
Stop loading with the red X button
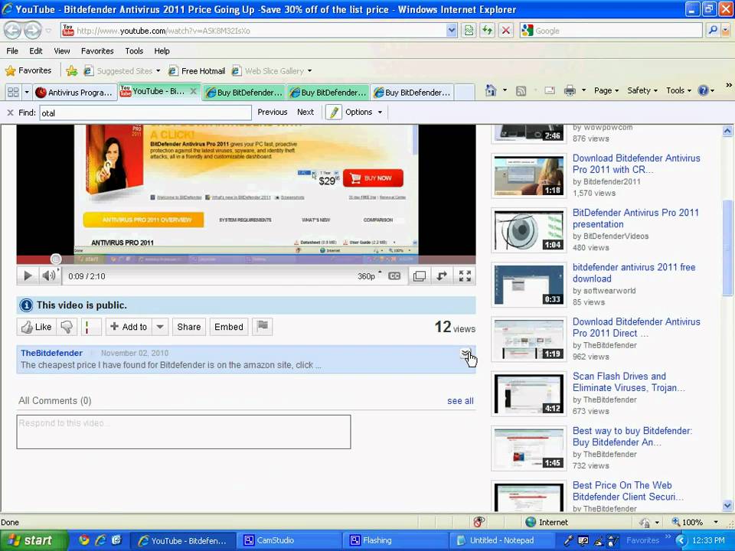coord(506,31)
